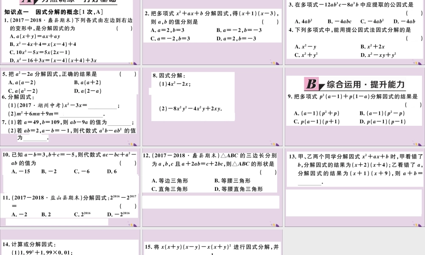
Task: Click option D. x²−xy+y² in question 4
Action: click(x=378, y=55)
